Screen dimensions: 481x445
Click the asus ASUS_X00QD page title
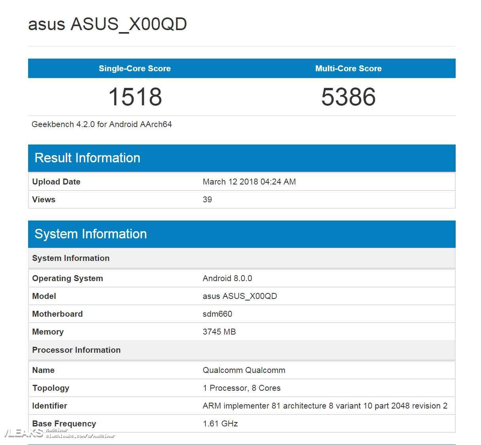(x=107, y=24)
